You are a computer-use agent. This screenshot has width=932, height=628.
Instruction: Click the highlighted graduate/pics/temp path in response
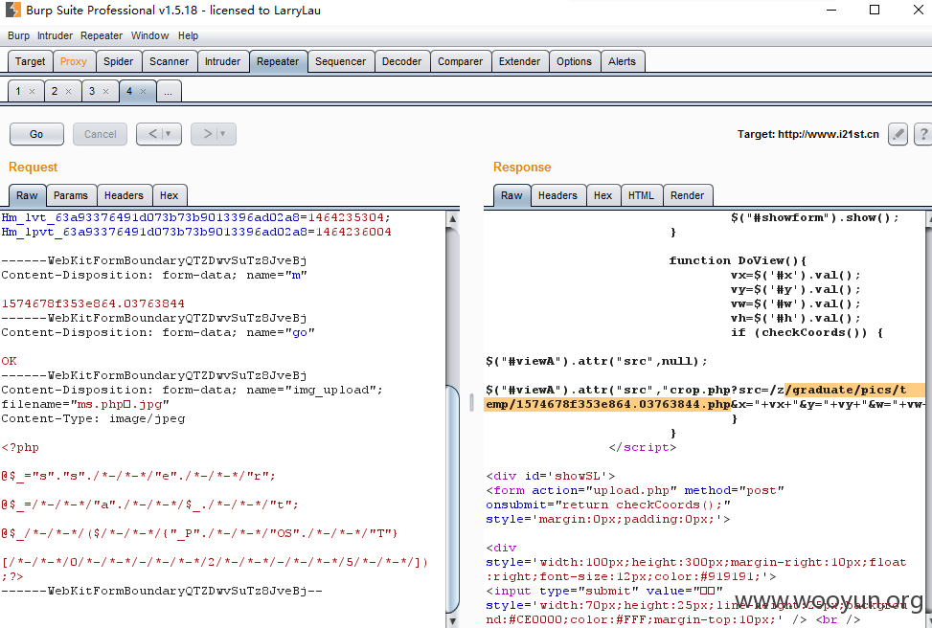704,397
